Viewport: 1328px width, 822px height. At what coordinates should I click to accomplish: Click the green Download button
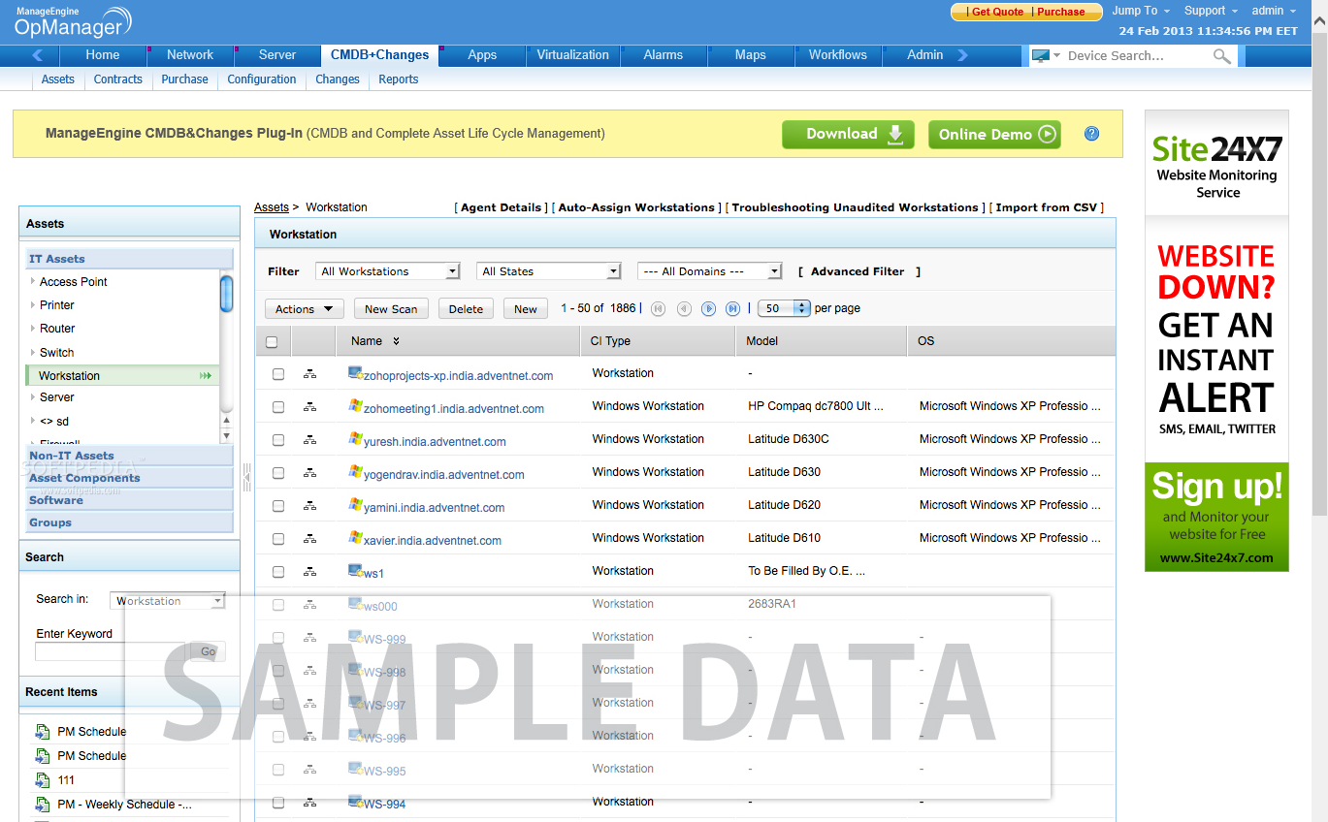click(x=848, y=135)
